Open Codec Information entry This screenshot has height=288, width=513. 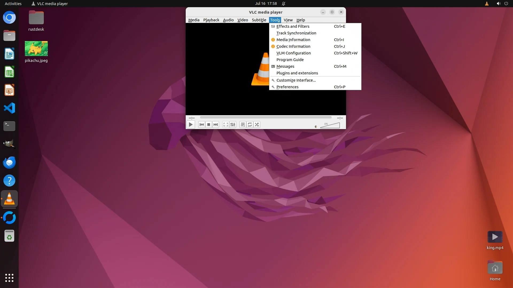[293, 46]
